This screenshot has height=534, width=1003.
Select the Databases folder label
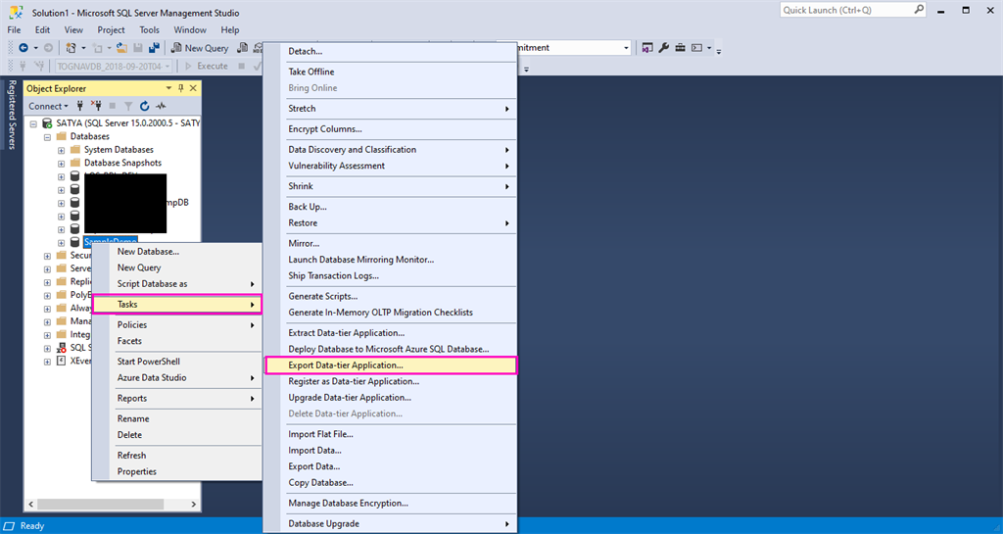89,136
